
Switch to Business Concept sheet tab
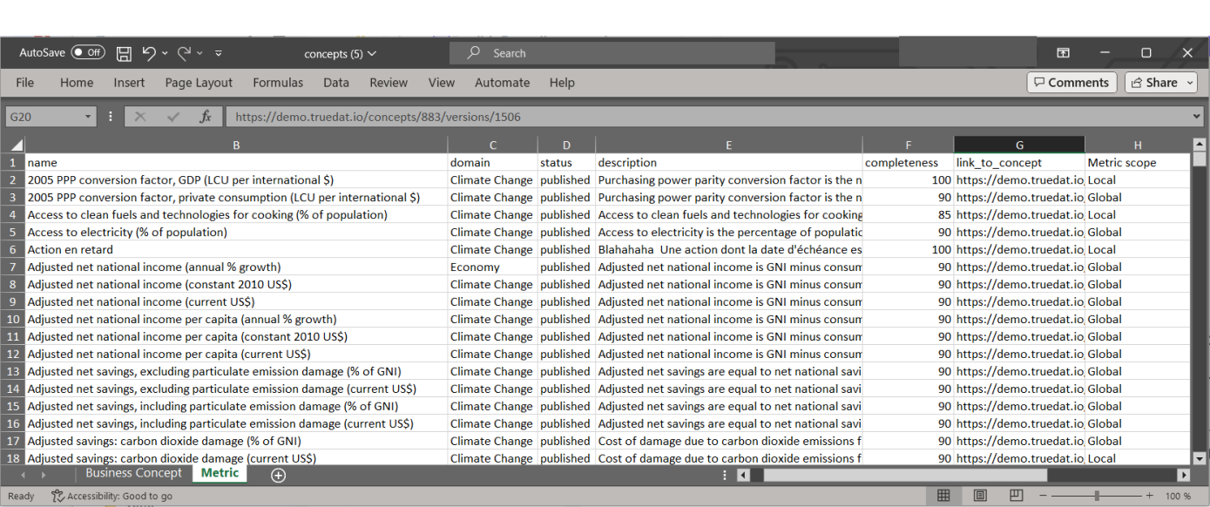pos(133,473)
